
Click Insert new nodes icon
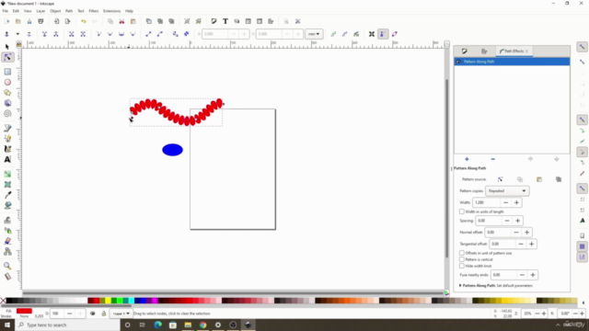(x=6, y=34)
